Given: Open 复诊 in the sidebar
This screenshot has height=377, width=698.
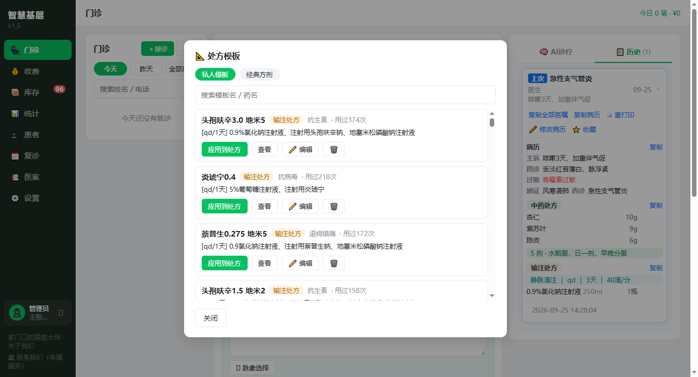Looking at the screenshot, I should [38, 156].
